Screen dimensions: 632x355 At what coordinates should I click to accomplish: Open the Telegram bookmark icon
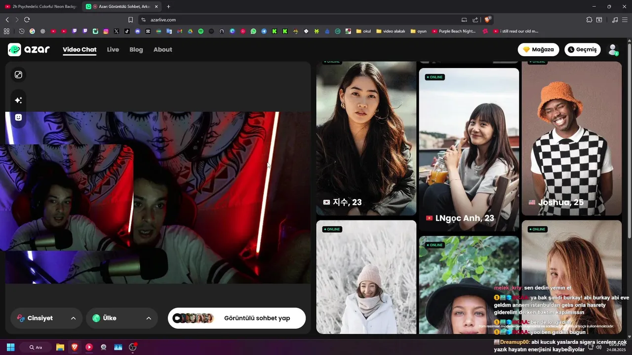pos(264,31)
